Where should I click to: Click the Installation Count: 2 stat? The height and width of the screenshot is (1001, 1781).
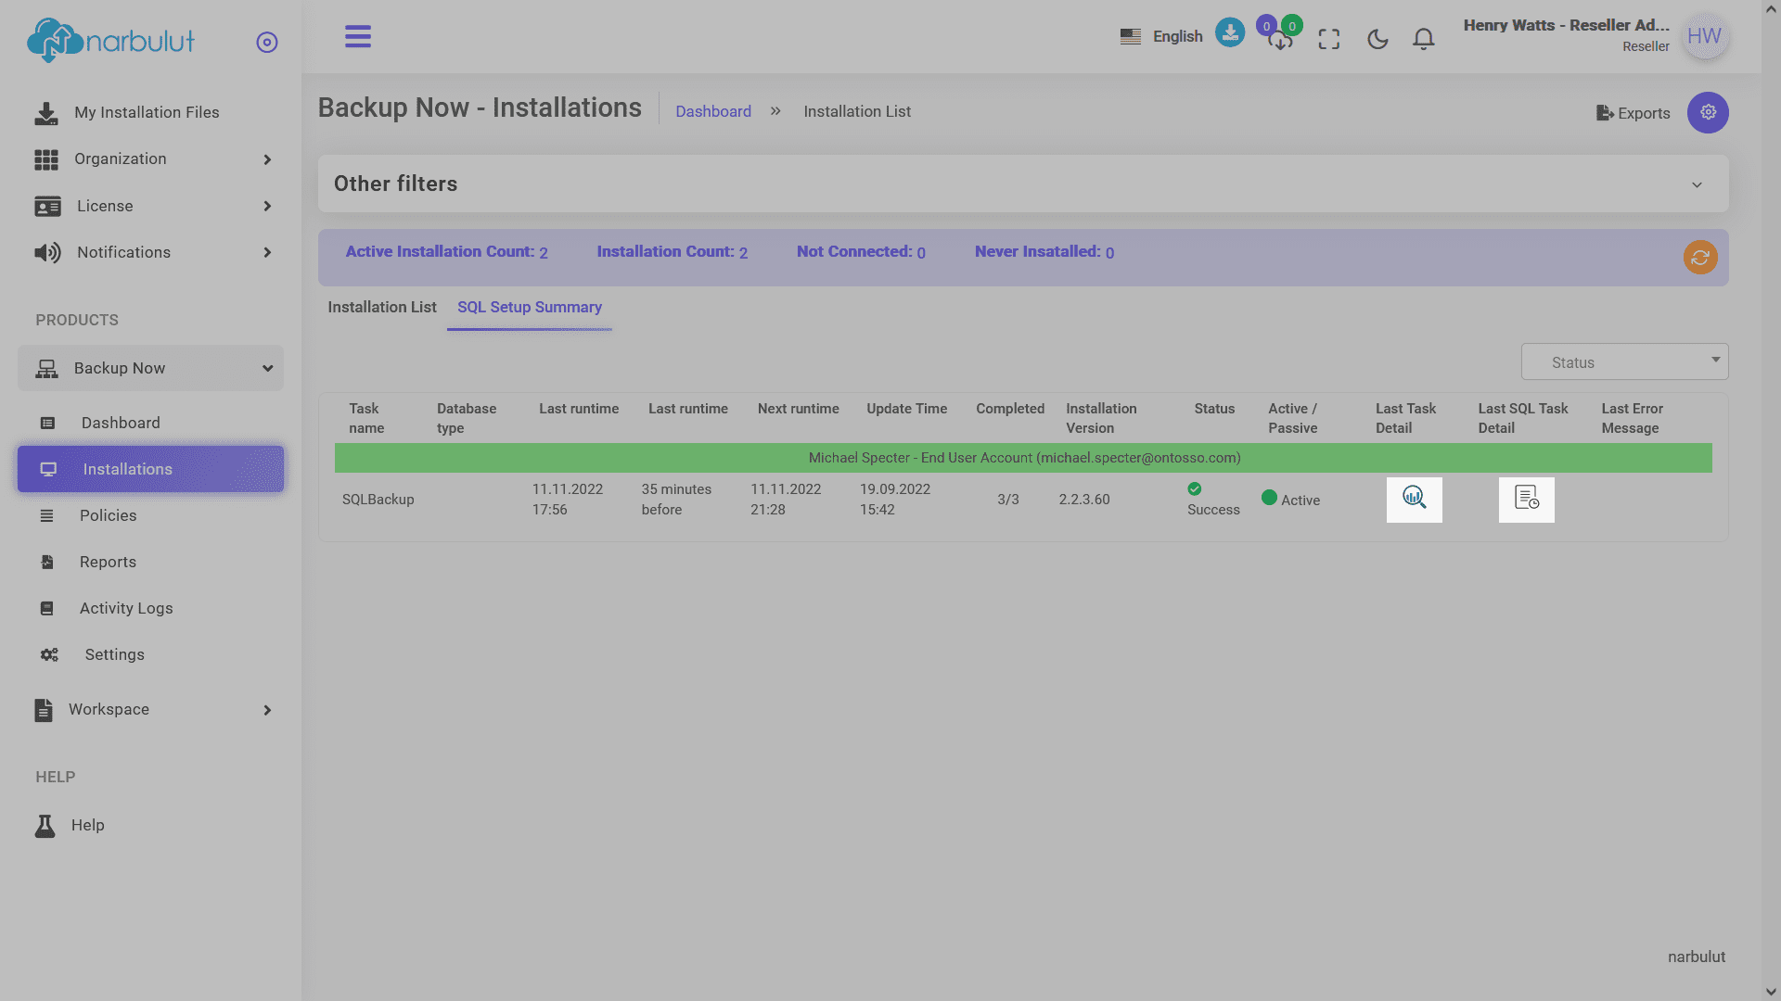[x=673, y=252]
